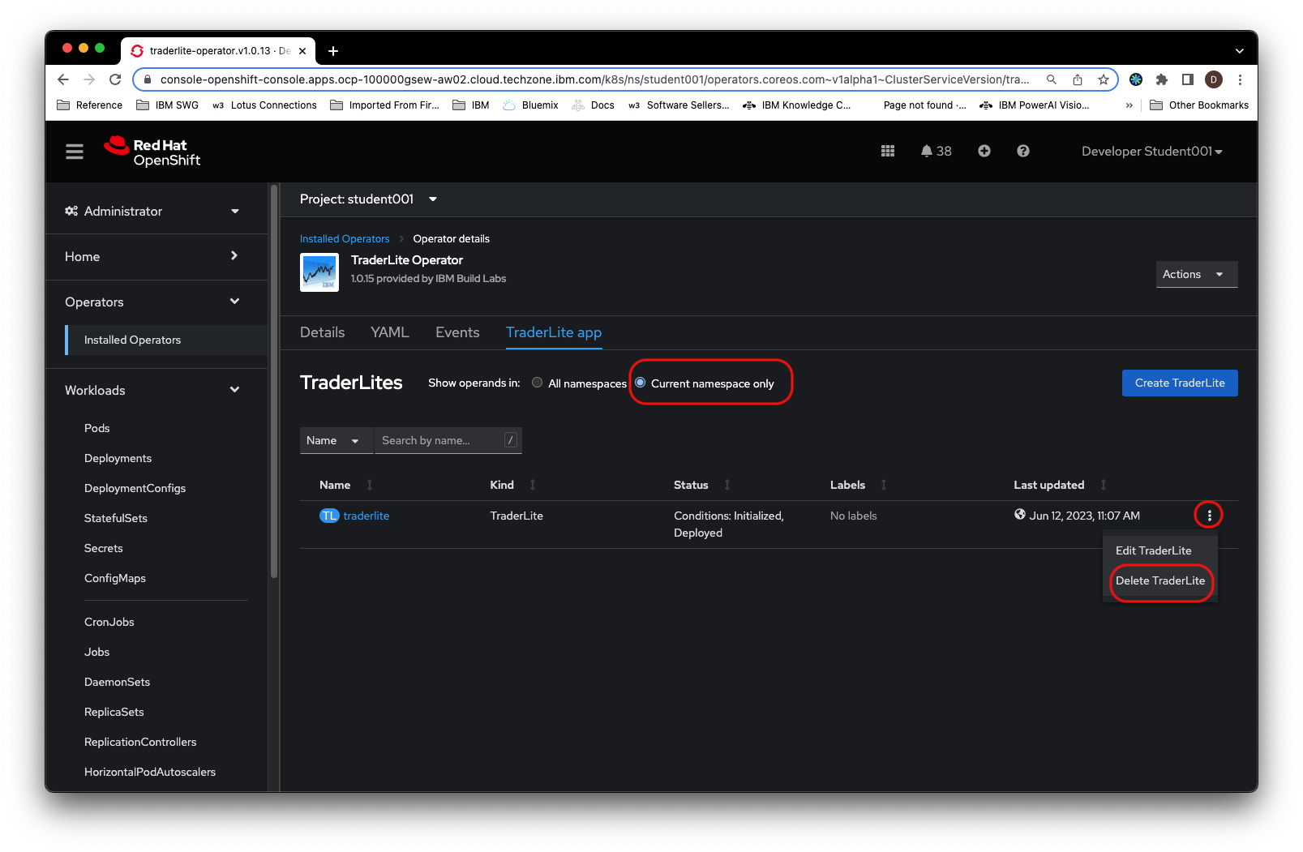1303x852 pixels.
Task: Open Deployments in the sidebar
Action: coord(118,458)
